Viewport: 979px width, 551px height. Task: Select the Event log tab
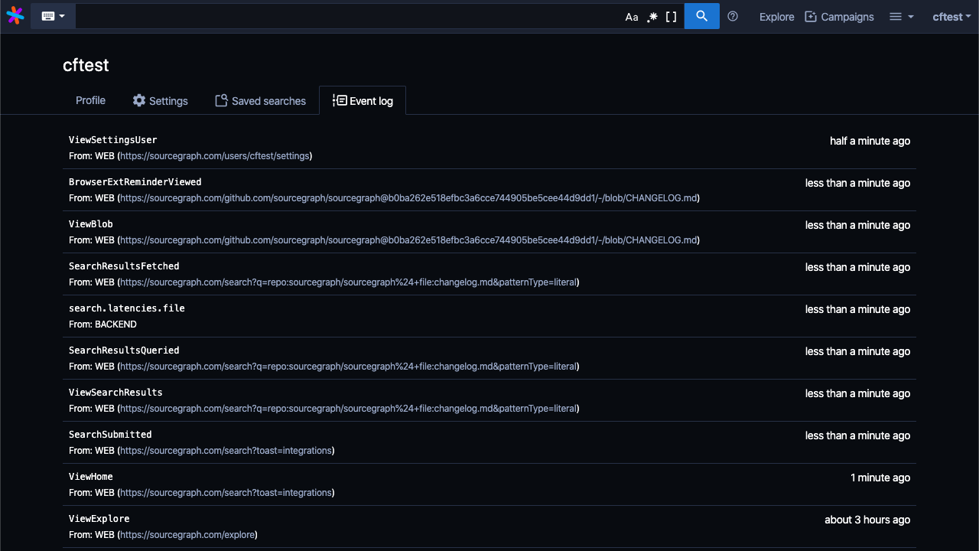pos(363,100)
